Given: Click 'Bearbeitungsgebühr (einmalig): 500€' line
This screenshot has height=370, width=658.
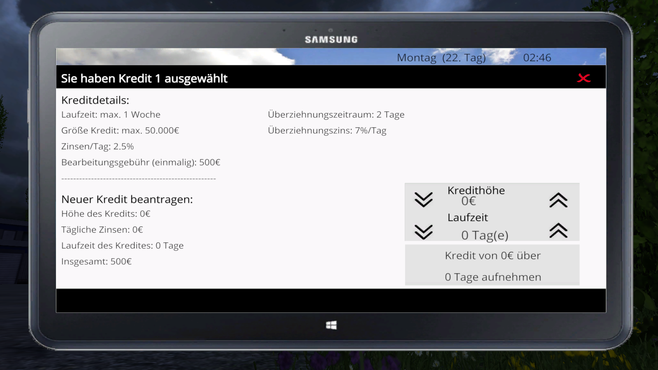Looking at the screenshot, I should point(141,162).
